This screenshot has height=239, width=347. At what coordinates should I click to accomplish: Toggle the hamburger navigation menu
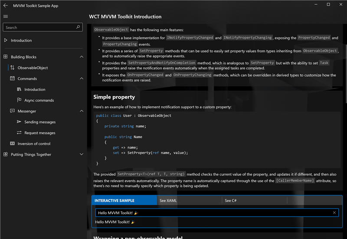(x=6, y=16)
